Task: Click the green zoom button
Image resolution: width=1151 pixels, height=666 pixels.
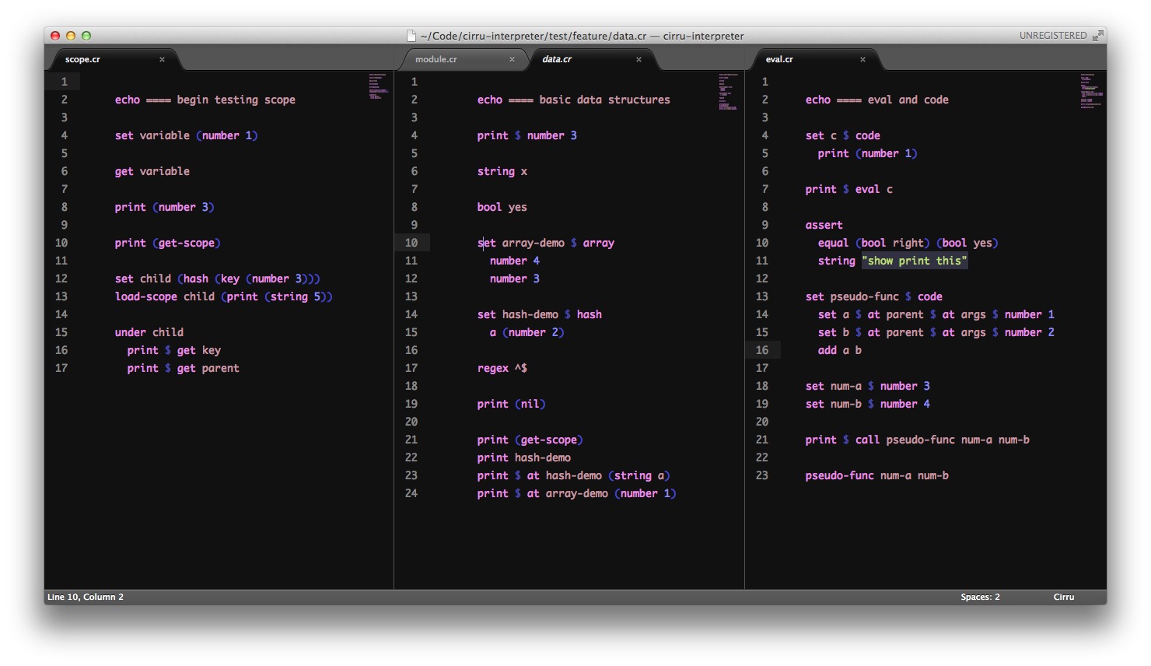Action: tap(86, 36)
